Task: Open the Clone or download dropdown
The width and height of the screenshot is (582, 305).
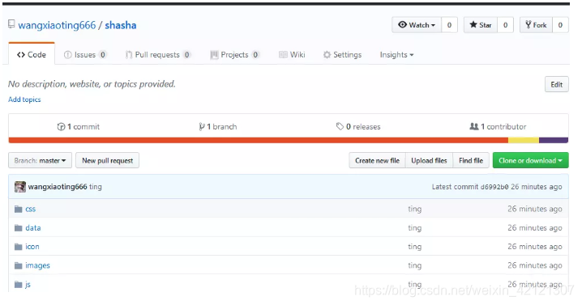Action: pyautogui.click(x=530, y=160)
